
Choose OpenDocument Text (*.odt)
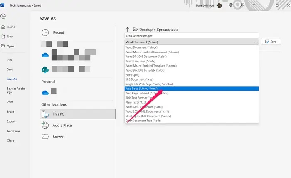(192, 121)
